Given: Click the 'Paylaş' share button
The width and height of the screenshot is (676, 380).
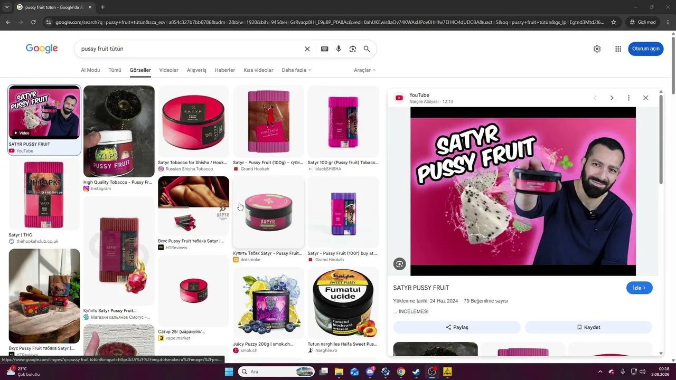Looking at the screenshot, I should (457, 327).
